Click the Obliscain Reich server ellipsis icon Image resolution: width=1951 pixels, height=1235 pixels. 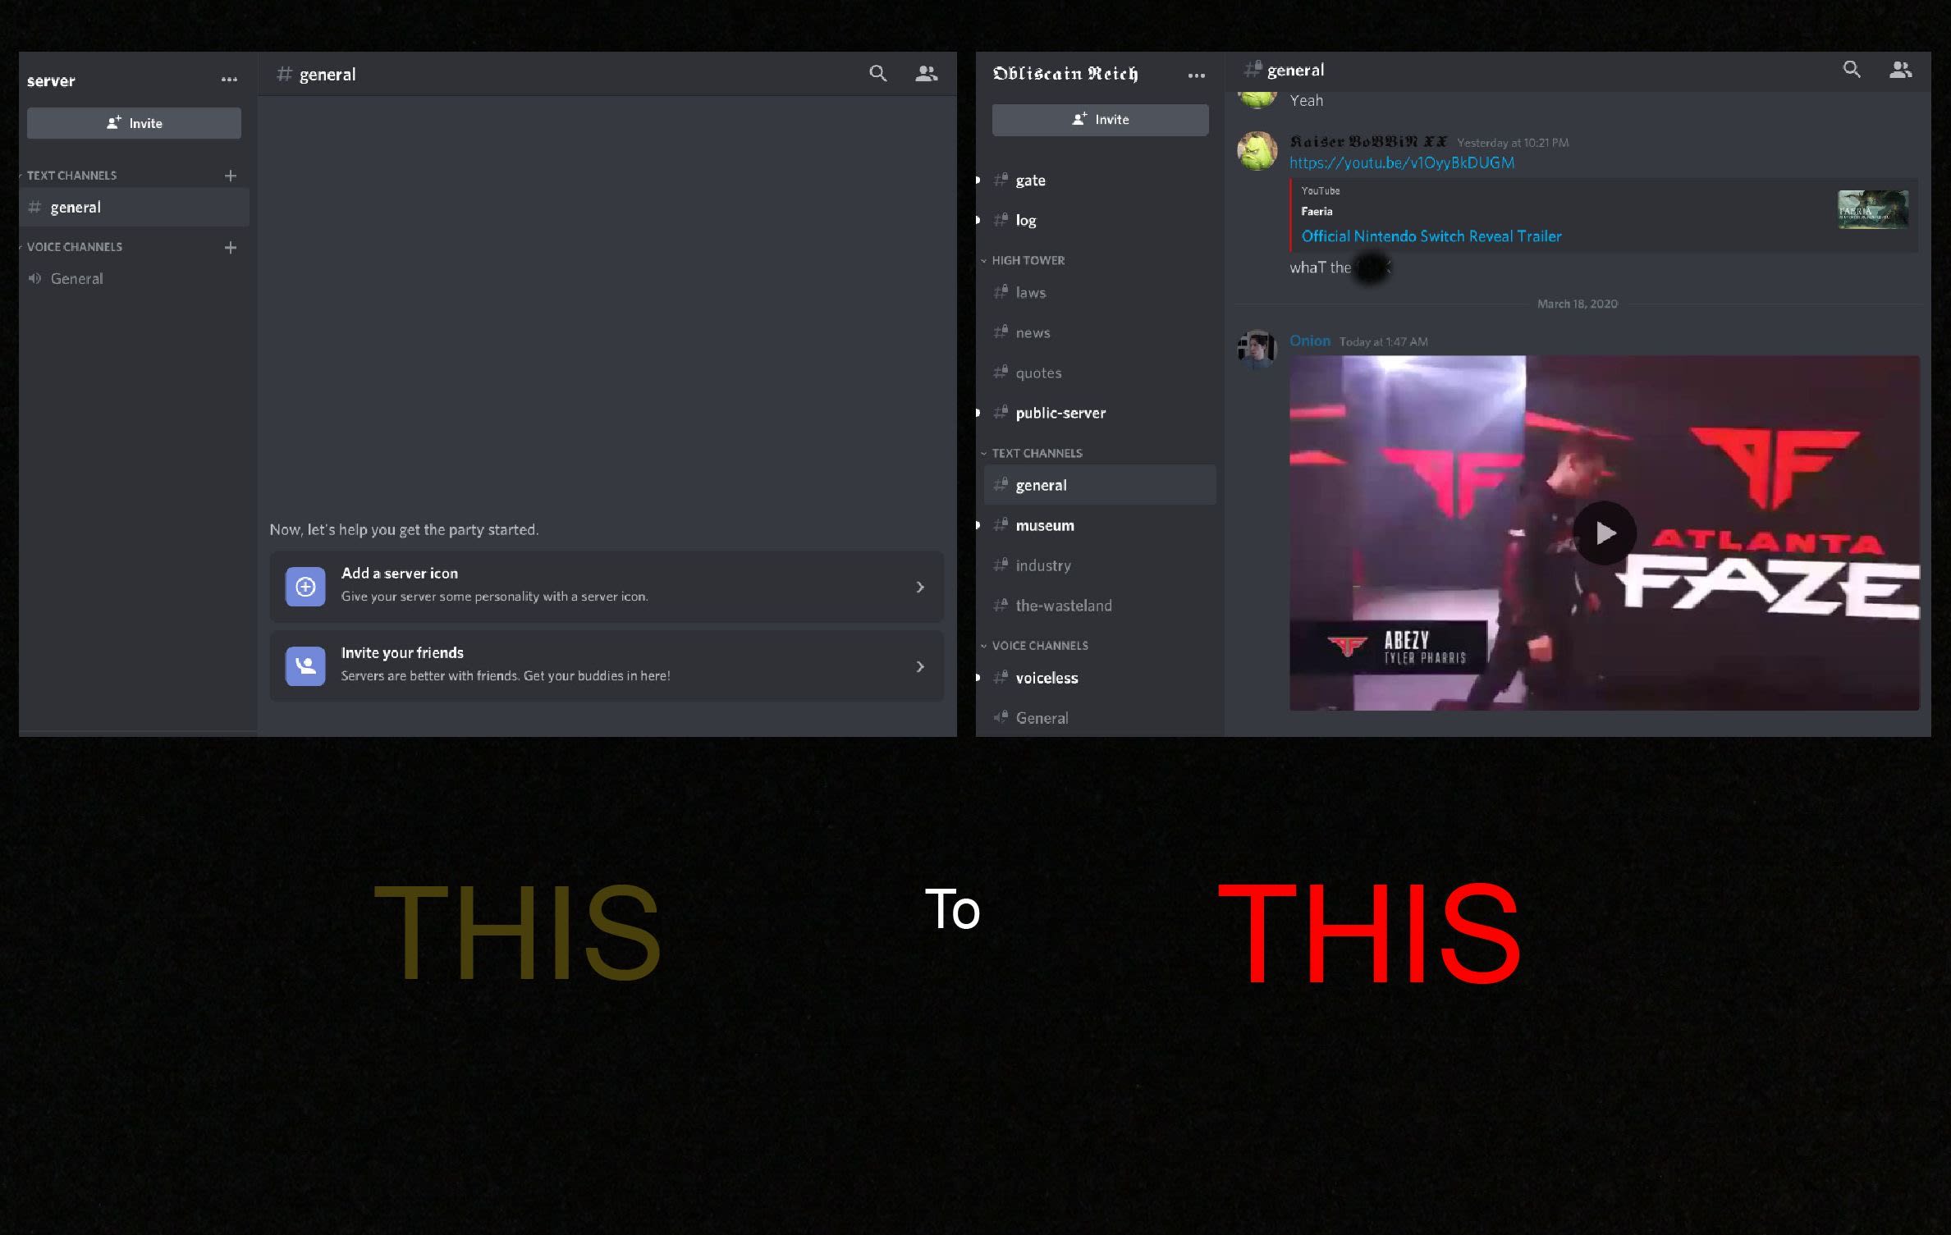pos(1196,75)
